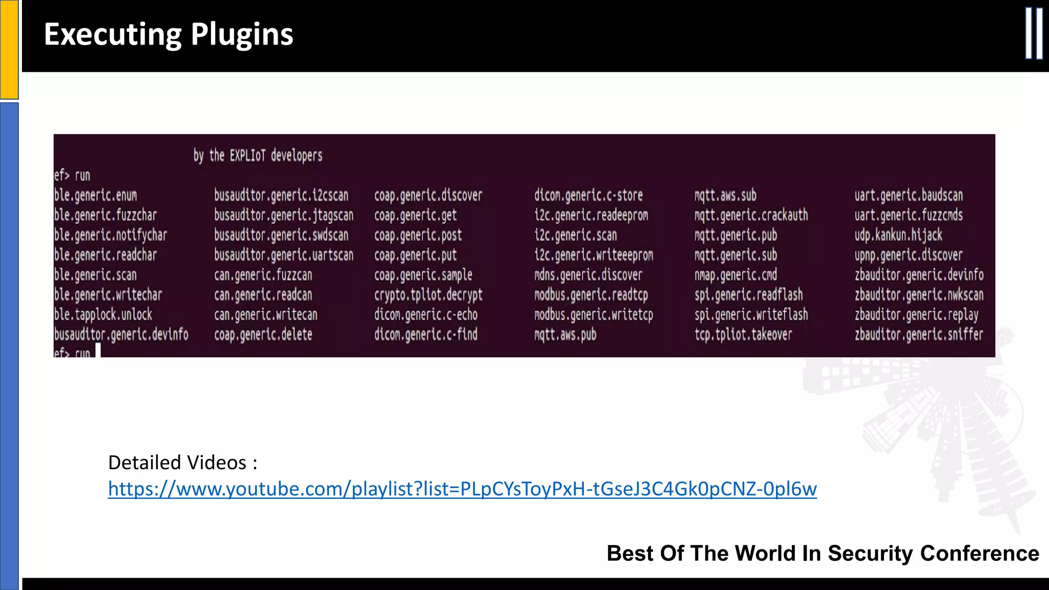The image size is (1049, 590).
Task: Select 'ble.generic.notifychar' plugin text
Action: tap(111, 235)
